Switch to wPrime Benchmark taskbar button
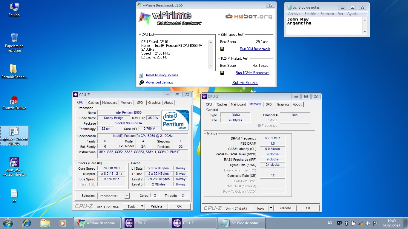 point(97,223)
